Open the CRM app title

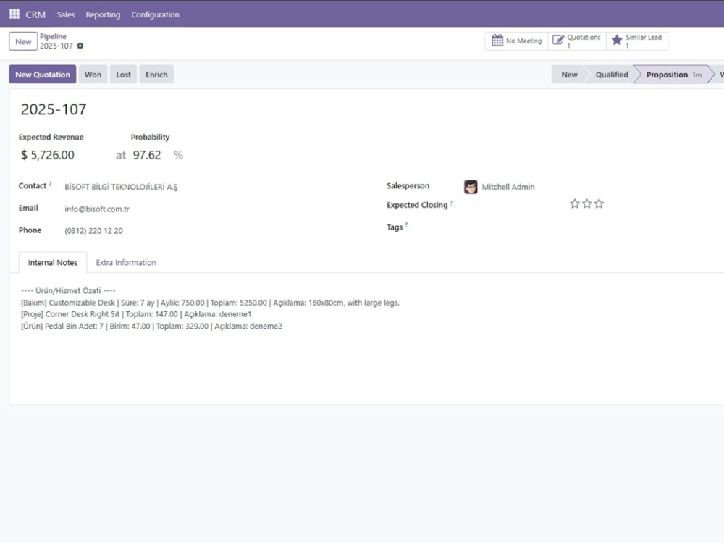click(35, 14)
